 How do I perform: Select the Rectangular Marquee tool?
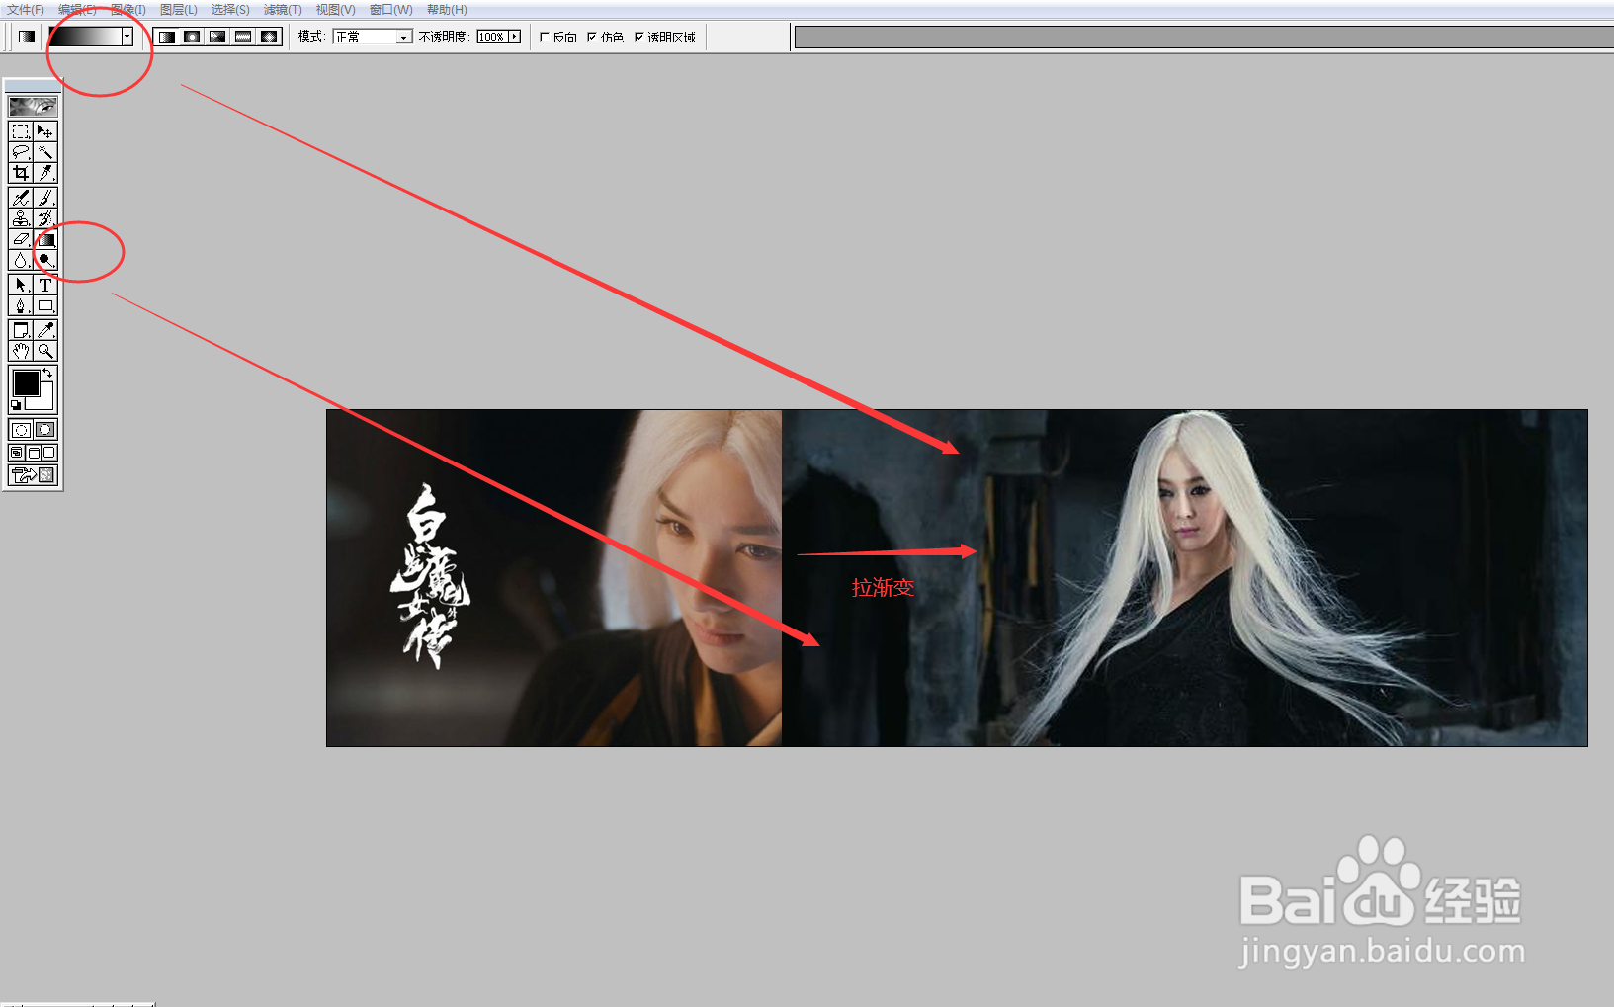[x=21, y=131]
